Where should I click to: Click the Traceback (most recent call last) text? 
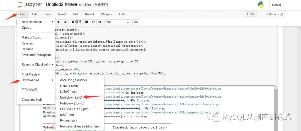pos(140,128)
